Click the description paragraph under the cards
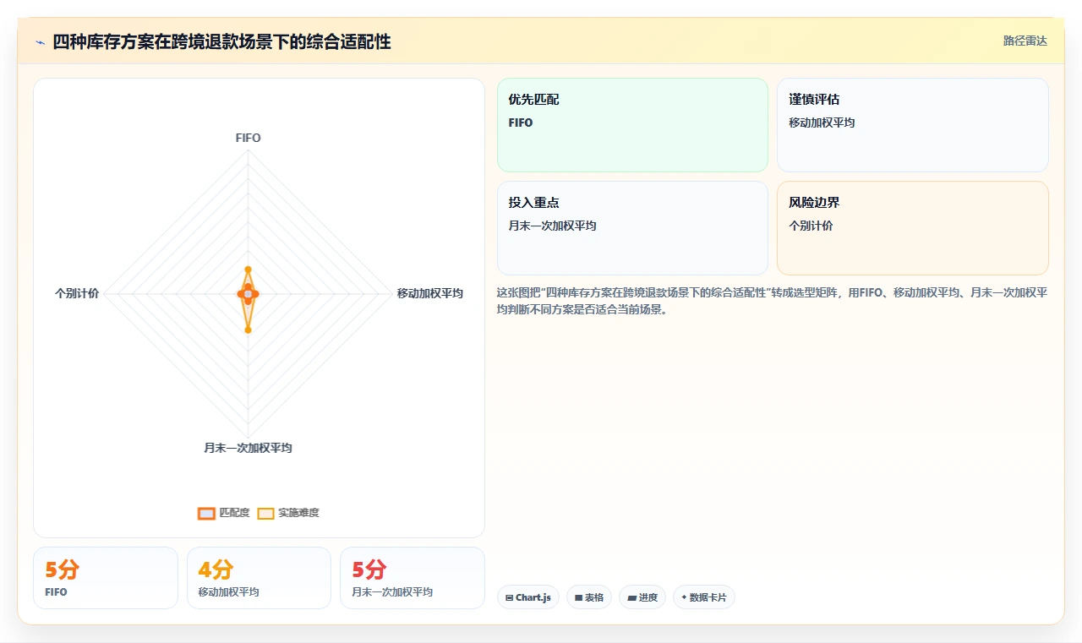 click(773, 301)
